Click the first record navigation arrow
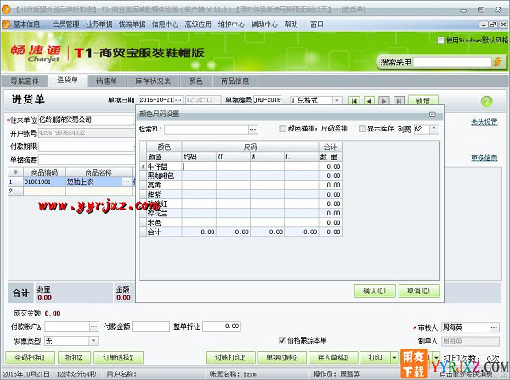The image size is (510, 380). point(354,101)
